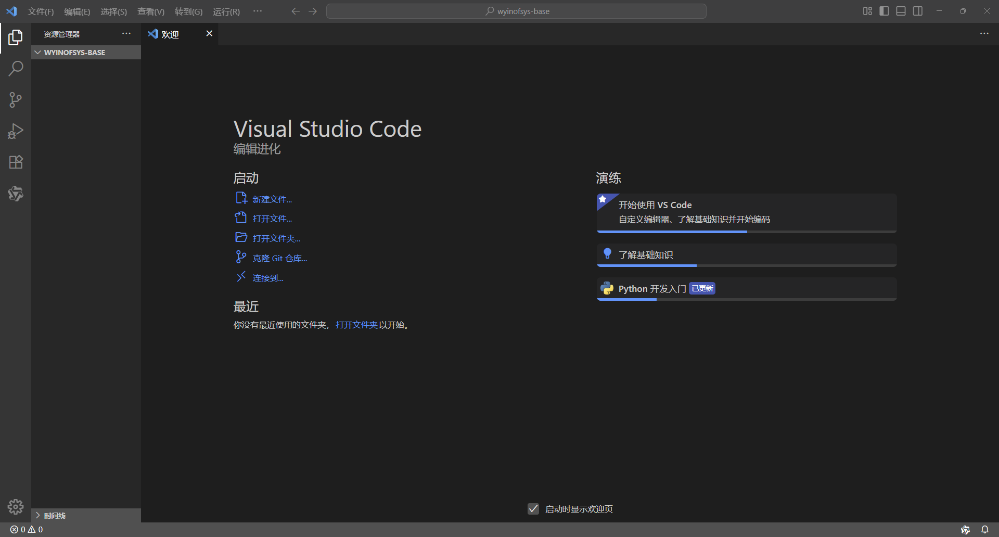Click the 资源管理器 panel title

pyautogui.click(x=62, y=34)
